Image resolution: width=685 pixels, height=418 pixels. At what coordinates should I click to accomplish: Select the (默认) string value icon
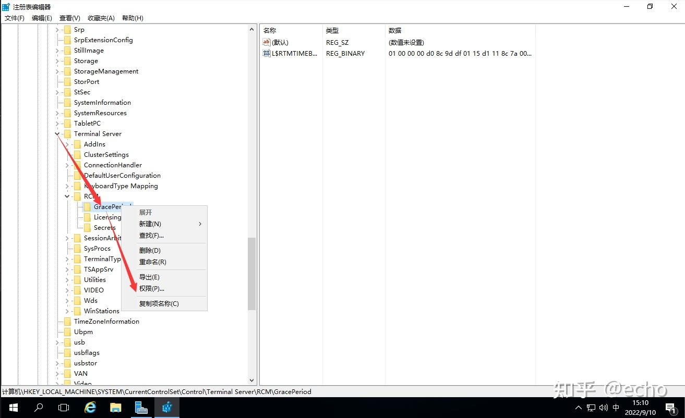267,42
